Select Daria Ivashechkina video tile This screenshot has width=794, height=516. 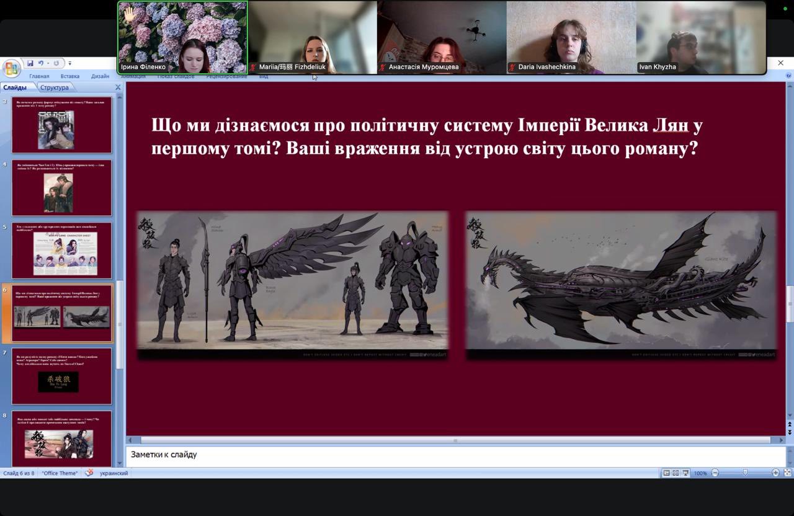click(x=571, y=37)
